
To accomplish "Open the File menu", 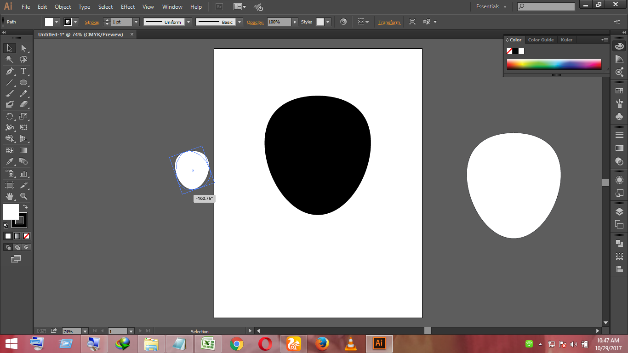I will 26,7.
